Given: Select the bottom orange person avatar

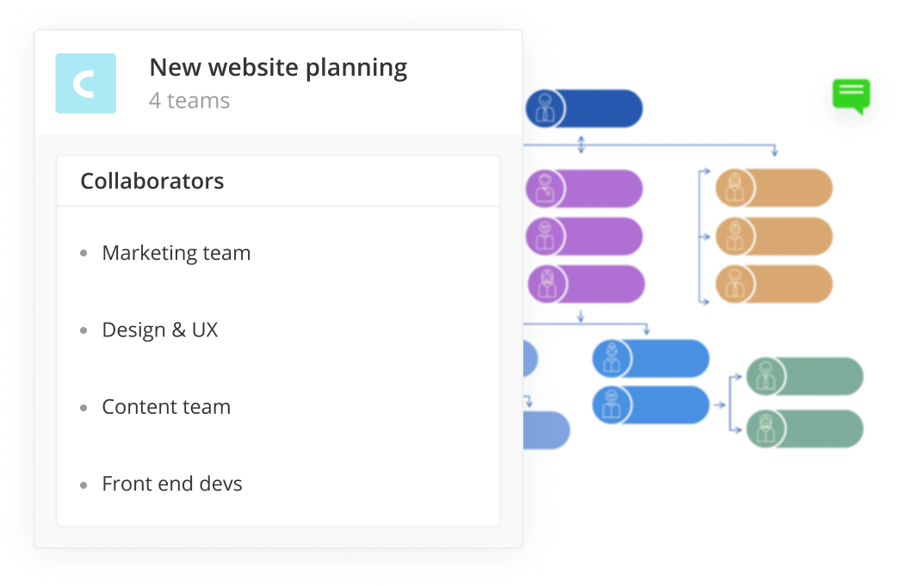Looking at the screenshot, I should 735,284.
